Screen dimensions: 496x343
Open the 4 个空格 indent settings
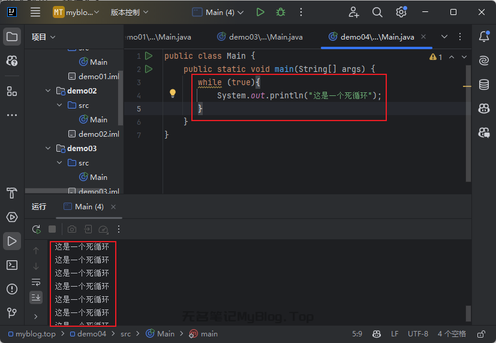pos(452,334)
